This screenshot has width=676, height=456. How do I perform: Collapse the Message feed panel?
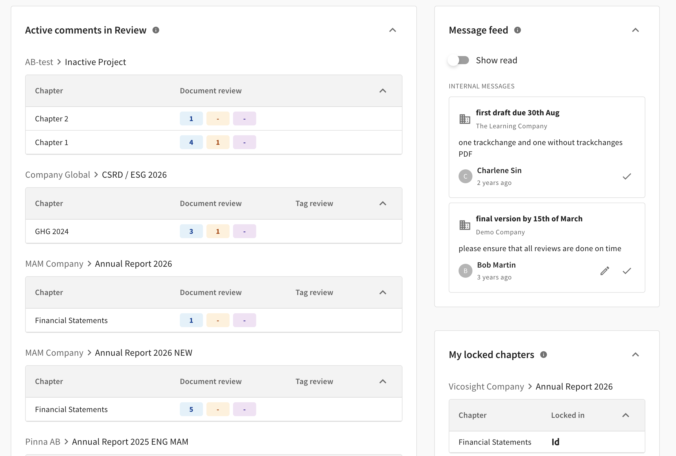point(636,30)
